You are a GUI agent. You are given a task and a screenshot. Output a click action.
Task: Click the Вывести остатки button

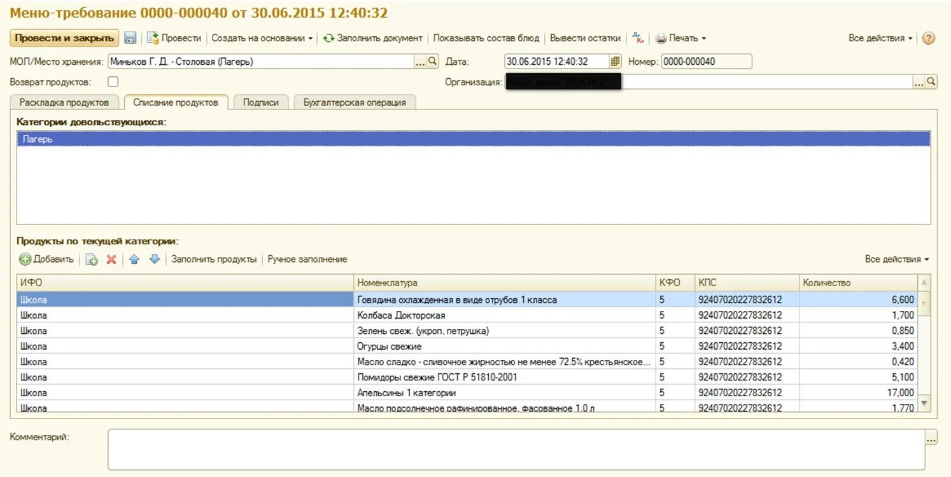tap(585, 38)
